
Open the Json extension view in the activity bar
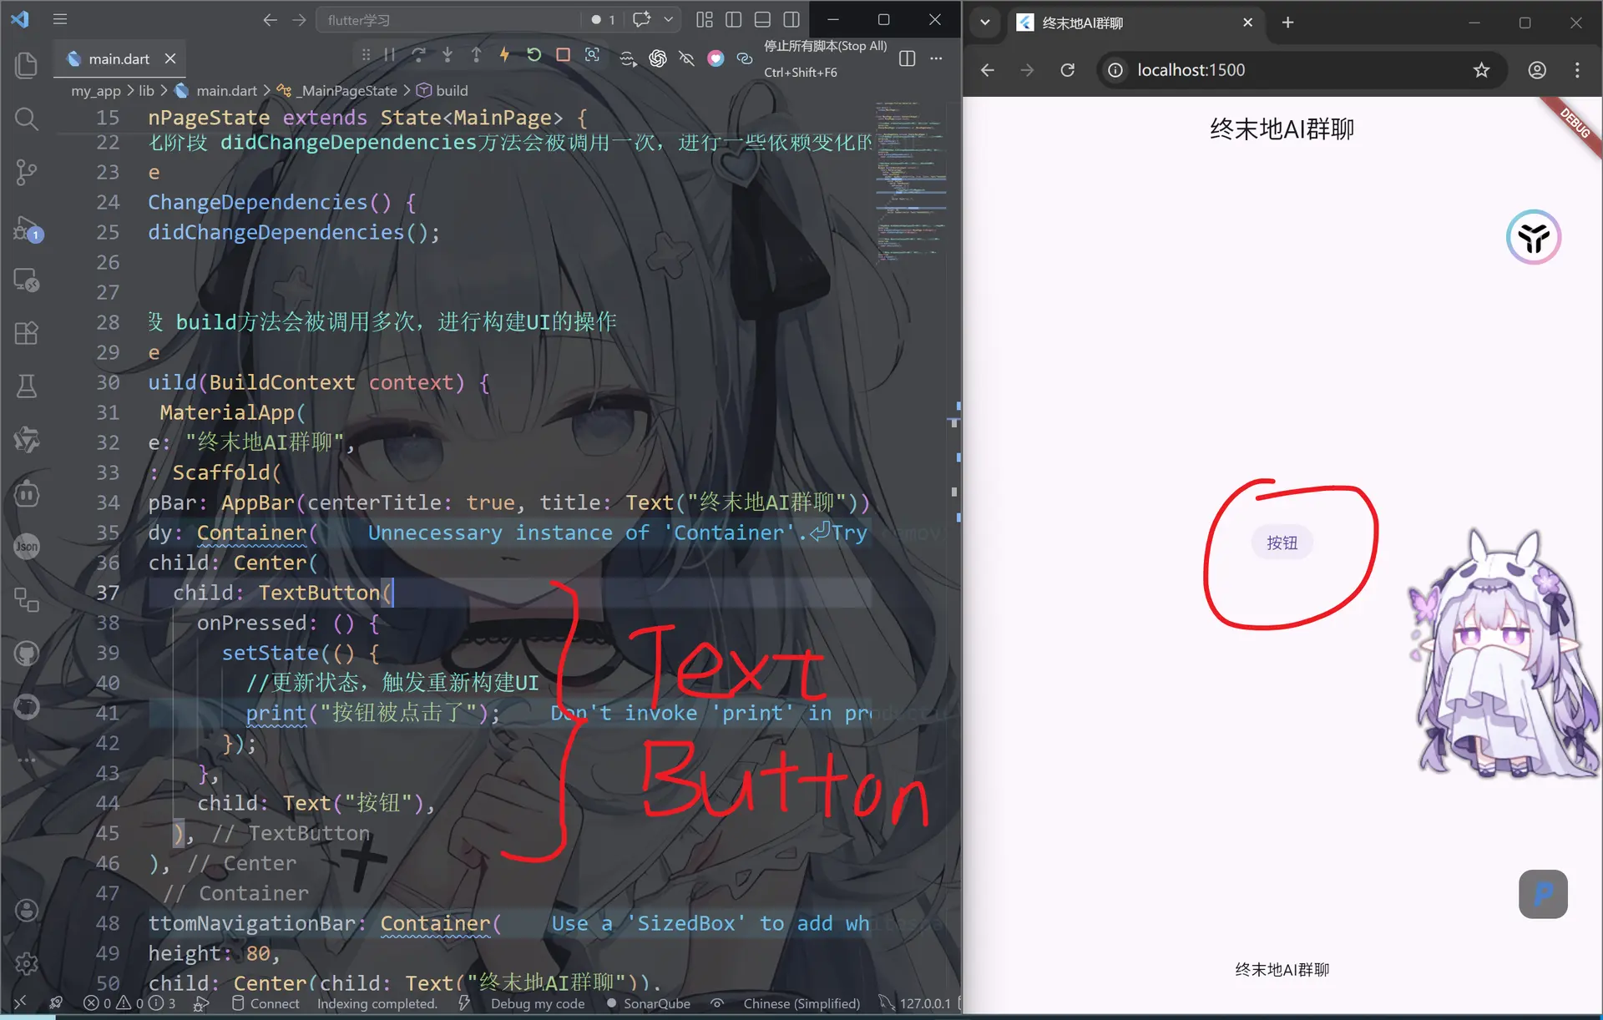[x=26, y=547]
